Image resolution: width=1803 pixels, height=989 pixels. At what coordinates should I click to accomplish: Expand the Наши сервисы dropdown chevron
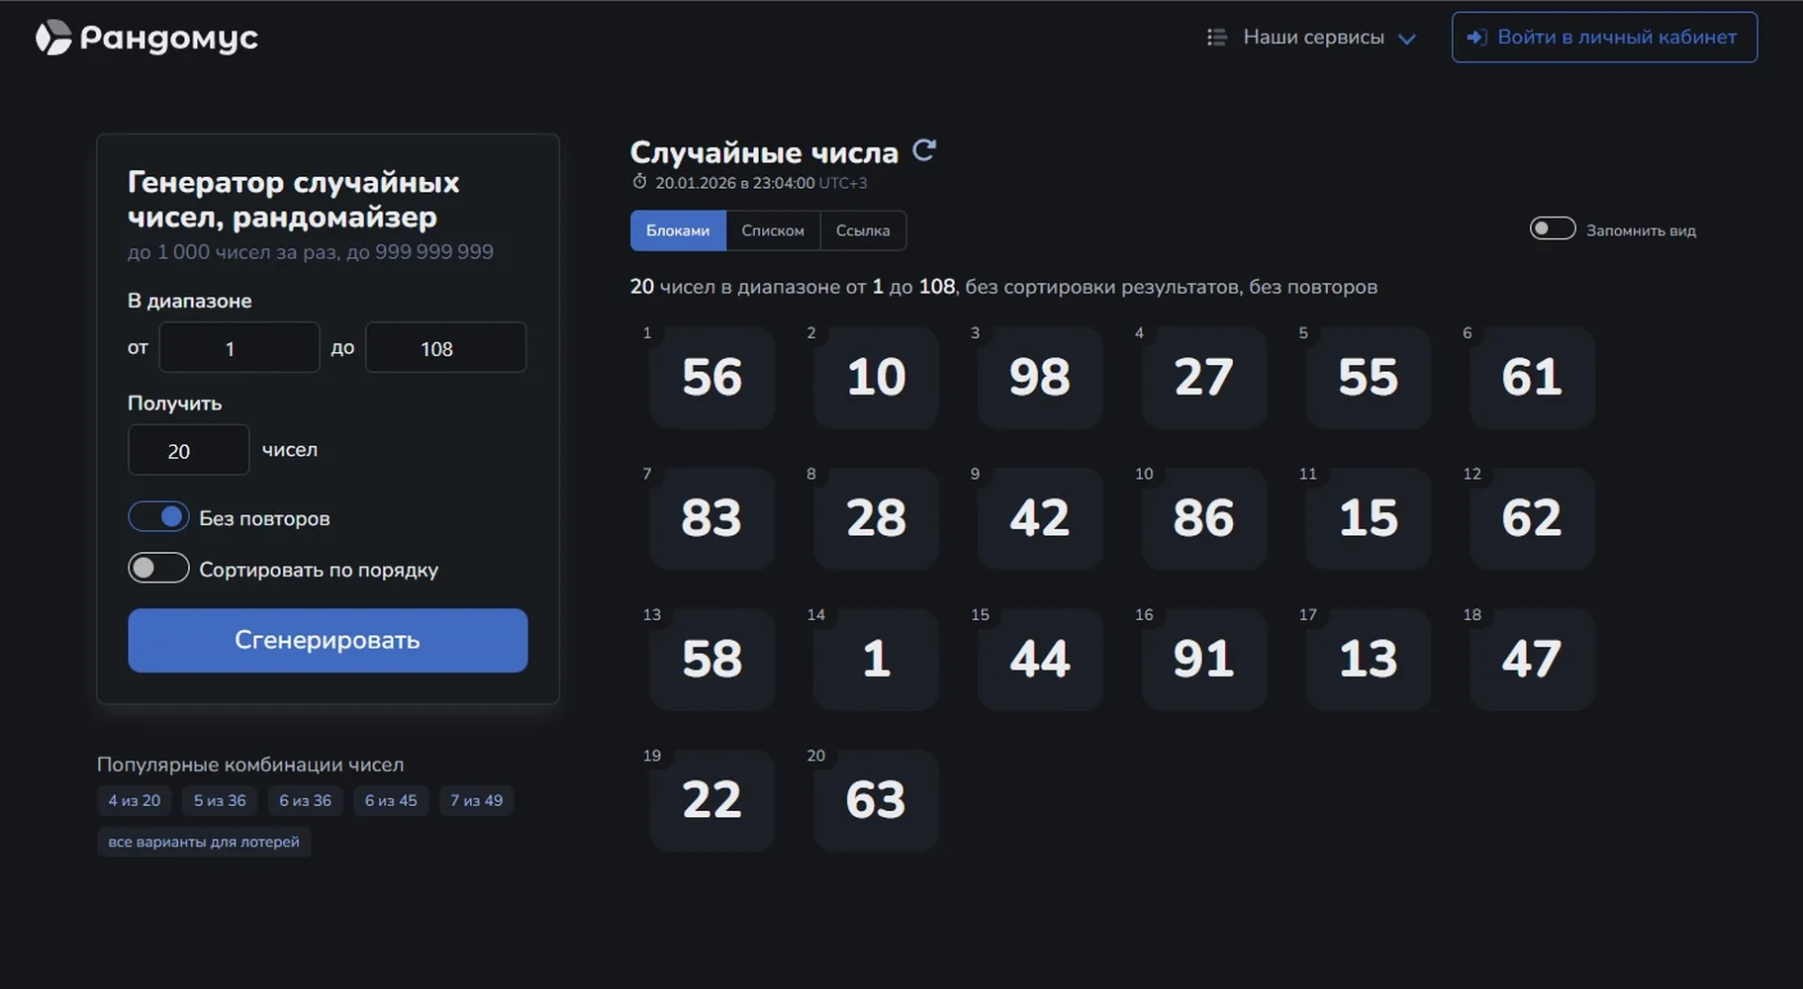[1406, 39]
